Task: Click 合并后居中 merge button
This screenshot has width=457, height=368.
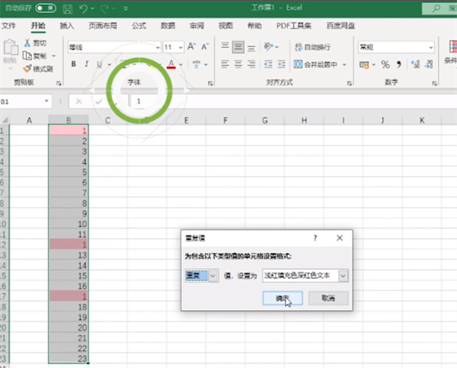Action: point(315,64)
